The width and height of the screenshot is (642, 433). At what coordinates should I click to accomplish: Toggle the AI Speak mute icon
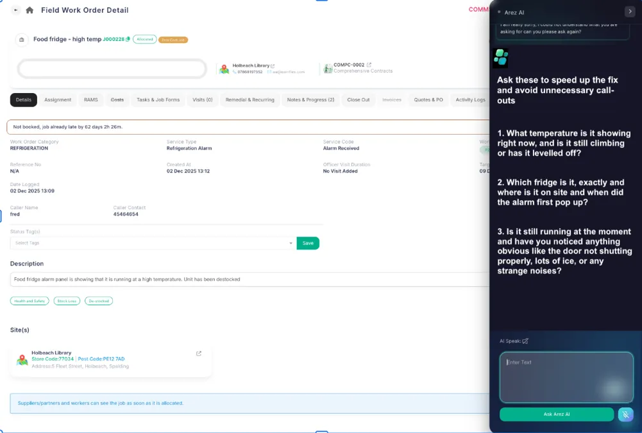click(525, 341)
